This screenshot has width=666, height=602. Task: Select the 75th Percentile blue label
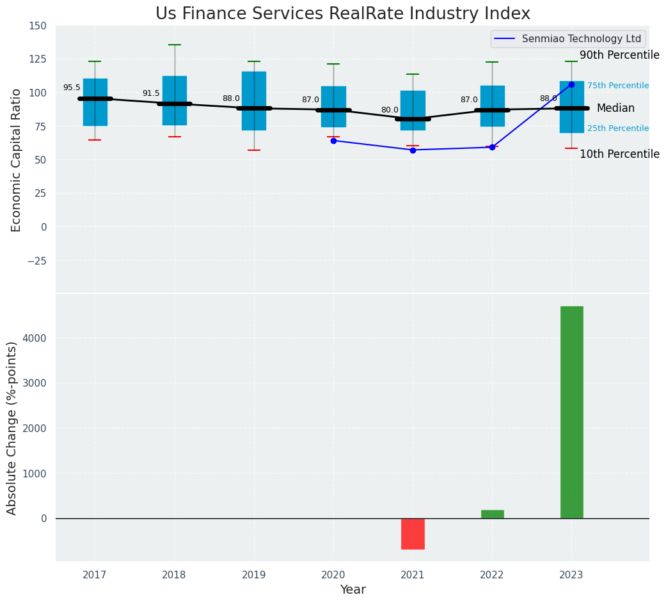(x=617, y=86)
